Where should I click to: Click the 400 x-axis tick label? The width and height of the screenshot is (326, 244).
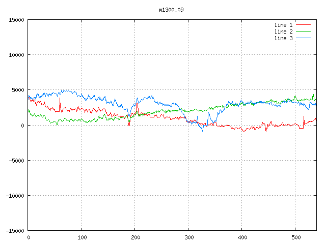tap(242, 237)
